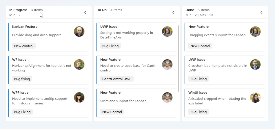Select UWP Issue title in Done column
The image size is (275, 129).
(197, 60)
